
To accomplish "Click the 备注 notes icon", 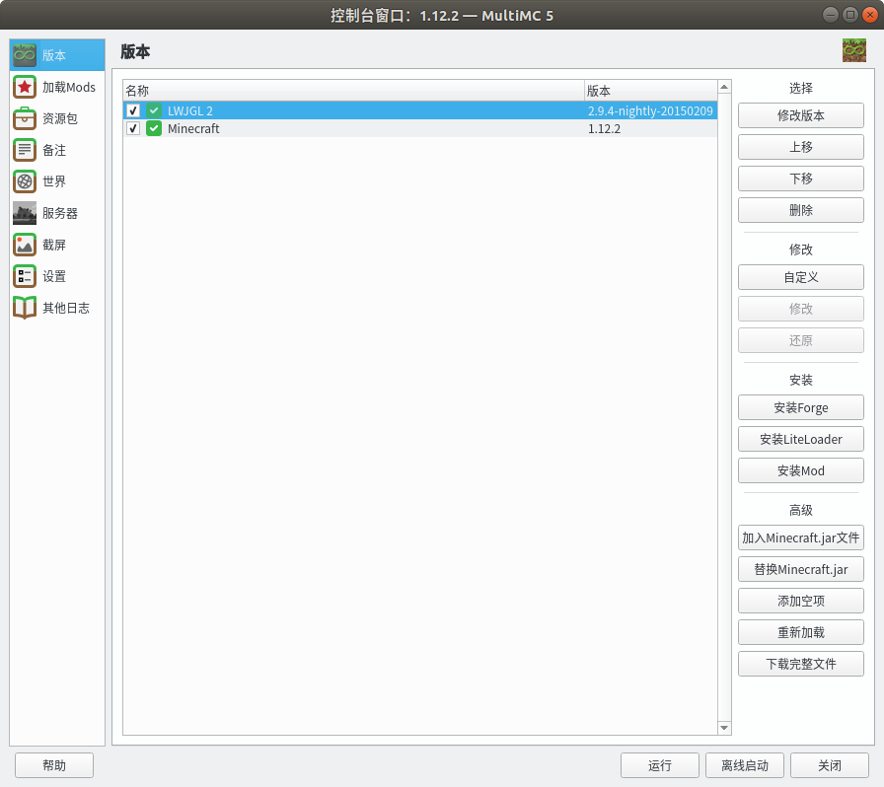I will pos(25,150).
